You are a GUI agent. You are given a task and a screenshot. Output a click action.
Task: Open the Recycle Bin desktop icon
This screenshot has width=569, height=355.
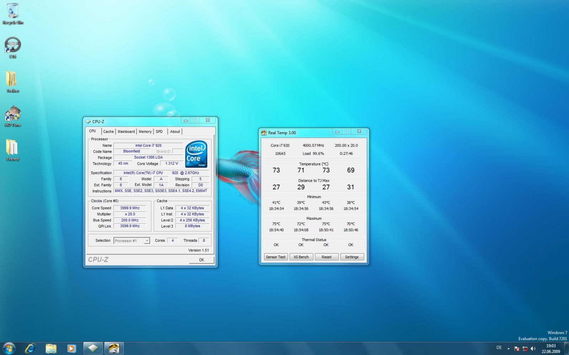[13, 14]
